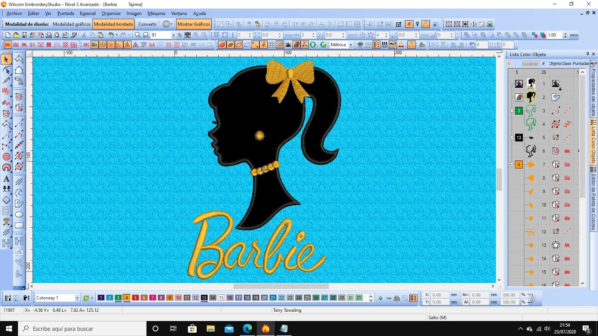Screen dimensions: 598x336
Task: Choose the Lettering 'A' tool
Action: pyautogui.click(x=7, y=179)
